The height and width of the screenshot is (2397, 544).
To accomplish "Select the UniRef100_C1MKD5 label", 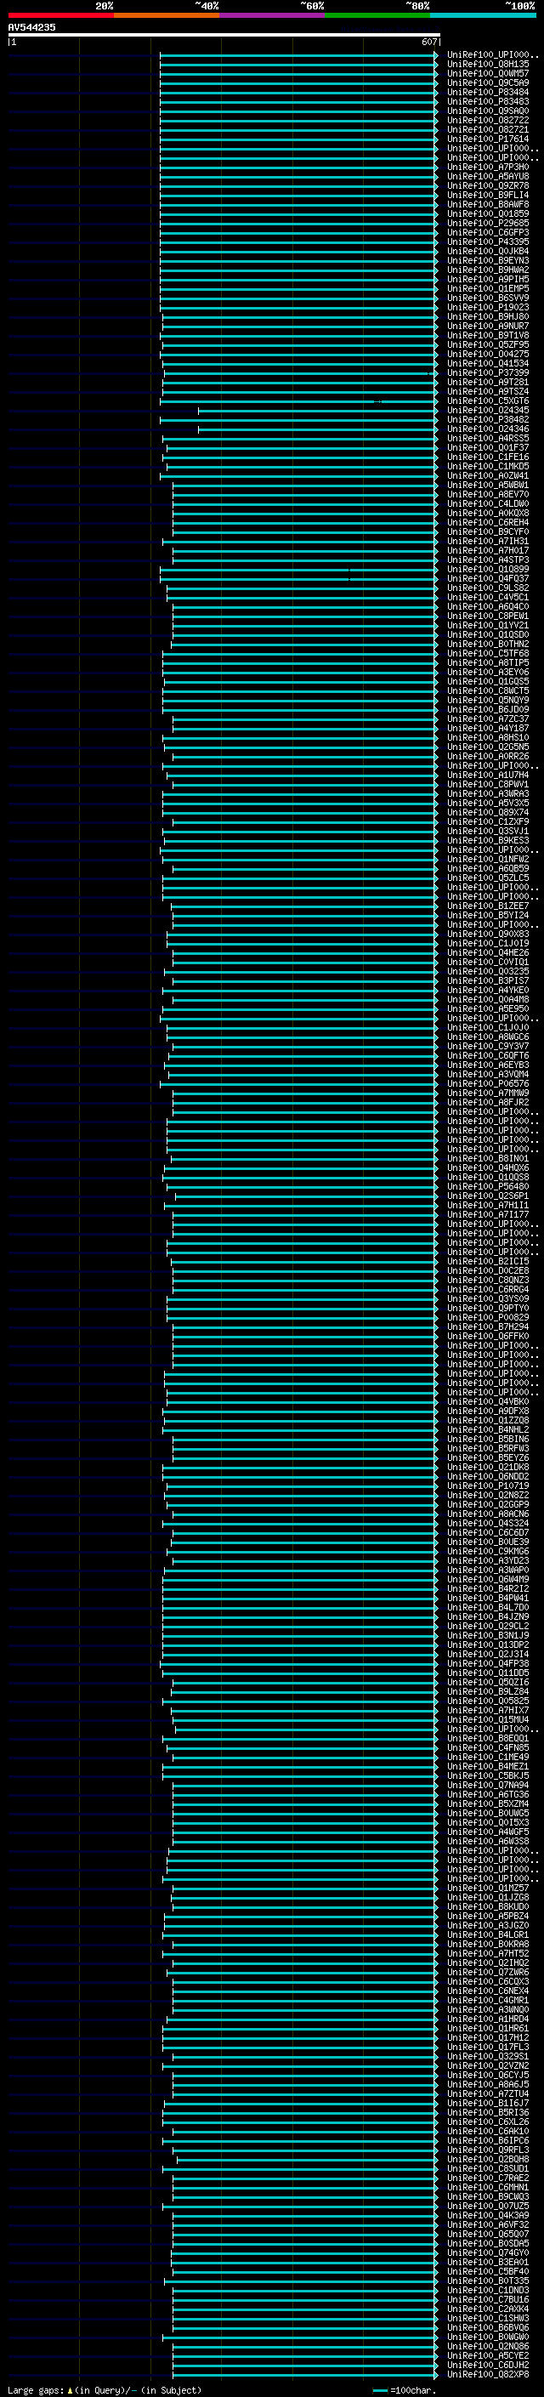I will 488,465.
